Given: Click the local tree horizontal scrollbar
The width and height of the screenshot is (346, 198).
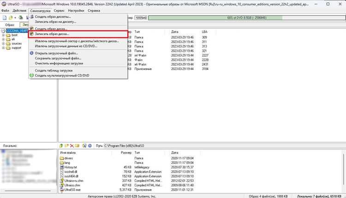Looking at the screenshot, I should pyautogui.click(x=28, y=191).
